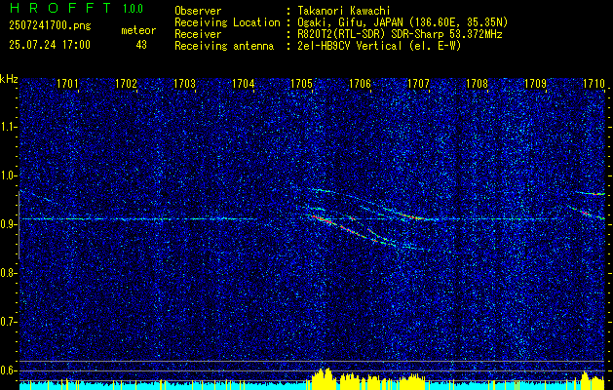This screenshot has height=390, width=613.
Task: Click the gray vertical range bar near 0.9
Action: (19, 225)
